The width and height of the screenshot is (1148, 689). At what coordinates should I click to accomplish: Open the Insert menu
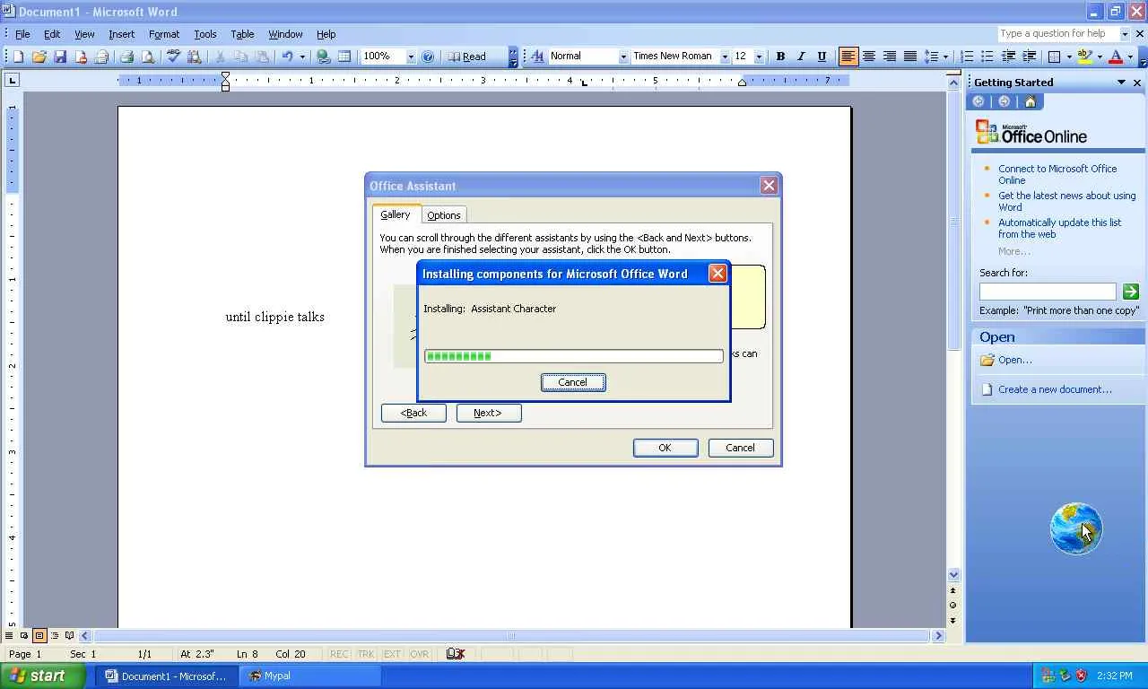121,34
